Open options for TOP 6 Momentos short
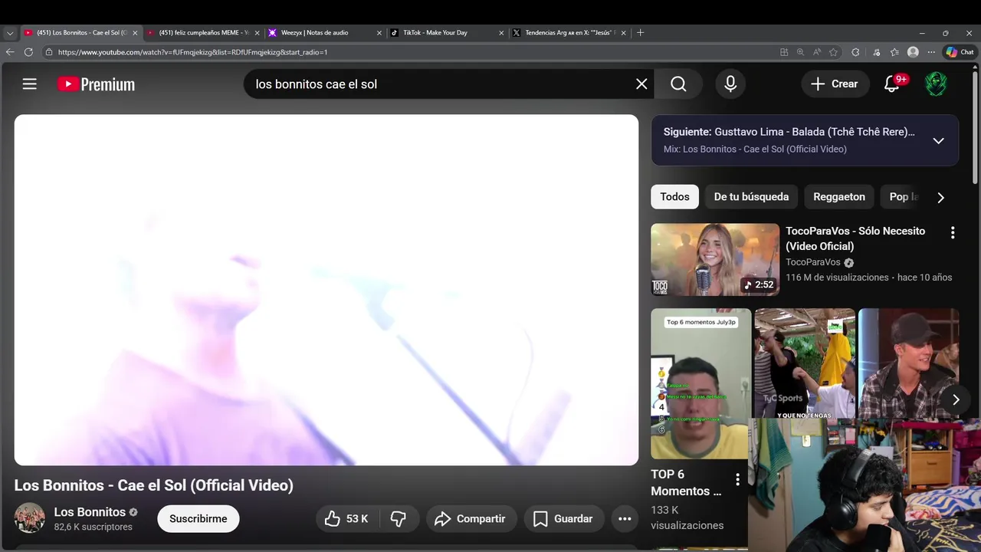The height and width of the screenshot is (552, 981). (737, 480)
